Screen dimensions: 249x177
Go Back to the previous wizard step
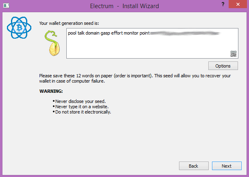click(x=194, y=166)
